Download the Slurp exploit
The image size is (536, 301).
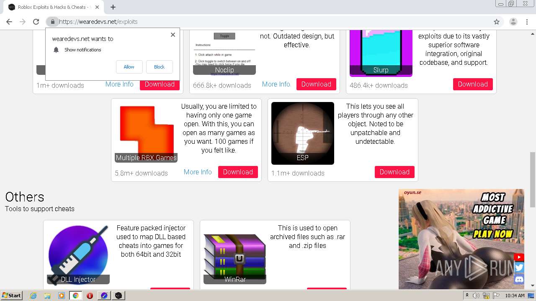point(473,84)
